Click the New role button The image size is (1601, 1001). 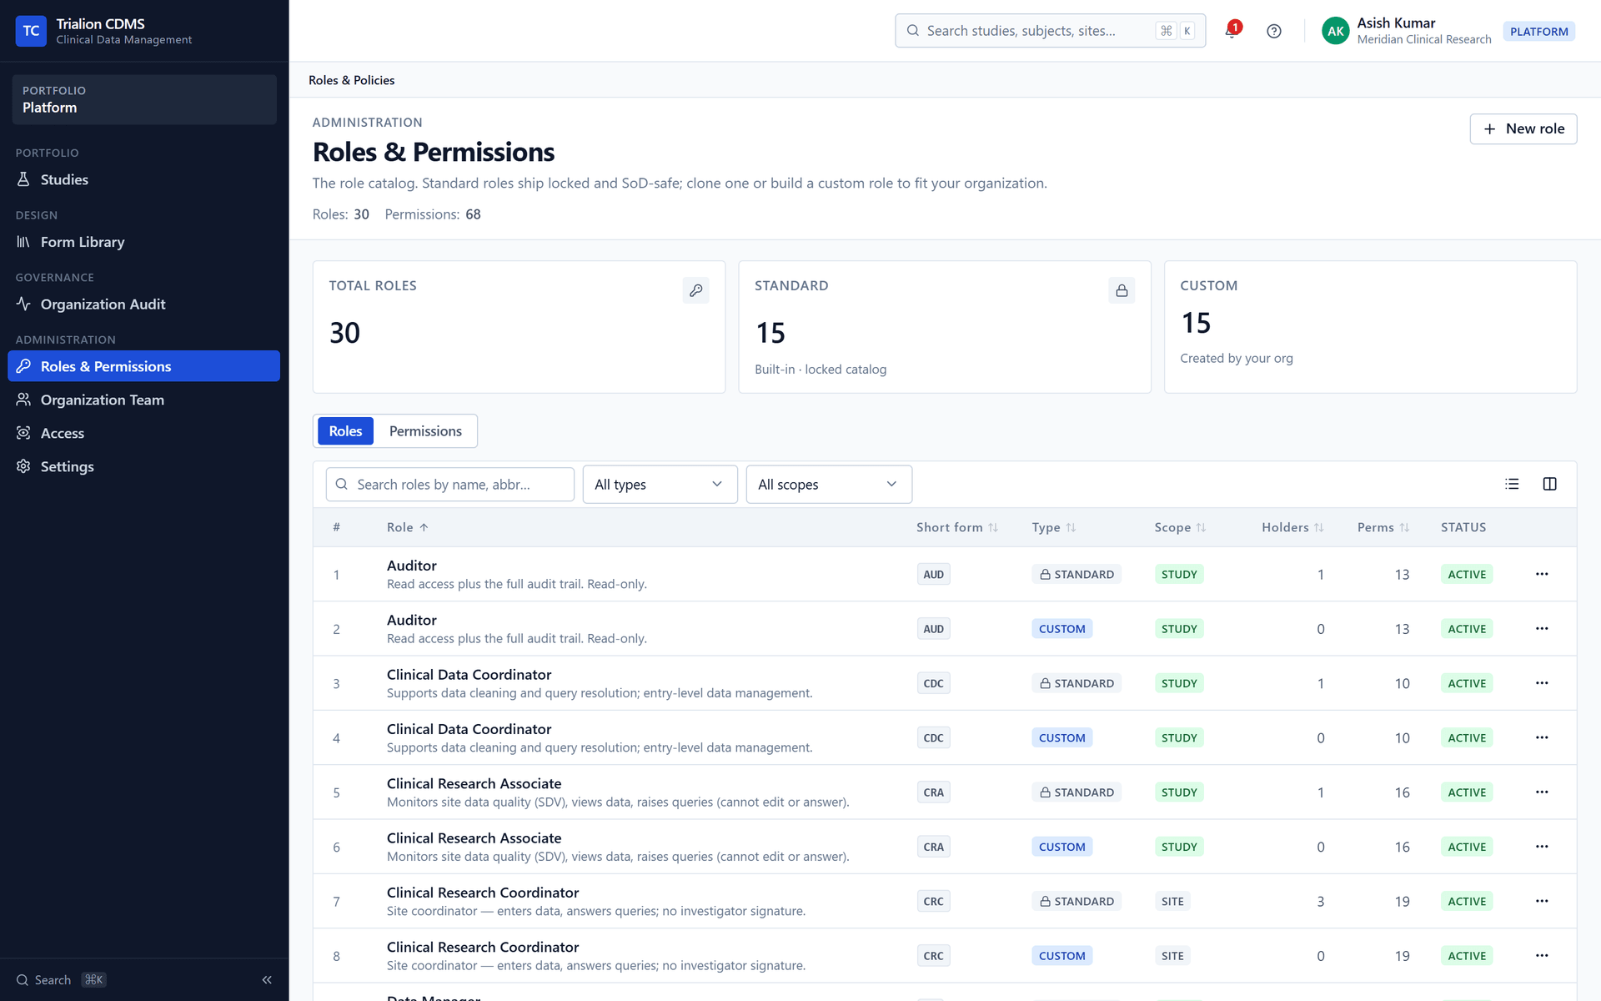pos(1523,128)
